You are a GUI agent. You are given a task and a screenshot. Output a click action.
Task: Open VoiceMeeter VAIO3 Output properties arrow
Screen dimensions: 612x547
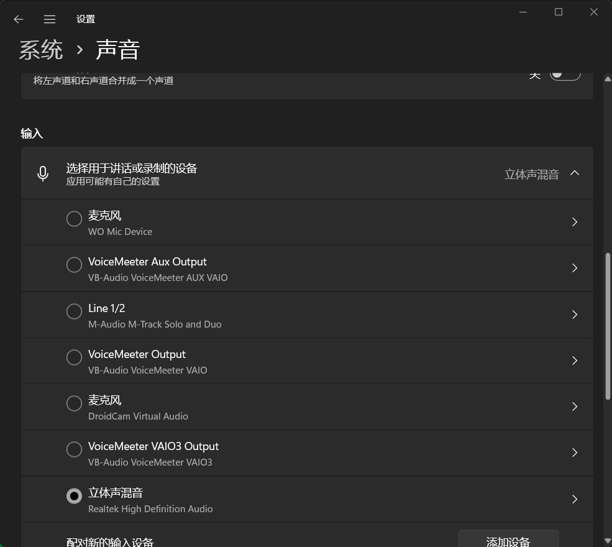click(574, 453)
